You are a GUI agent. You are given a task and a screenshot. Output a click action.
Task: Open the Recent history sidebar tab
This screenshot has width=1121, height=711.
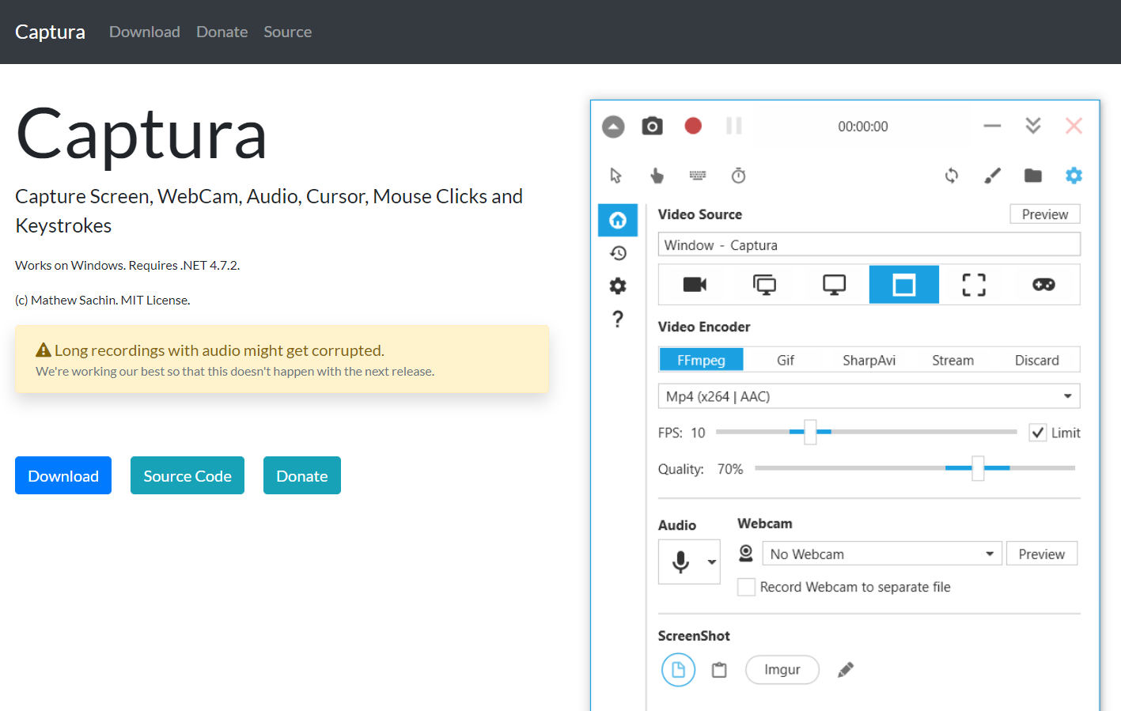(x=618, y=253)
